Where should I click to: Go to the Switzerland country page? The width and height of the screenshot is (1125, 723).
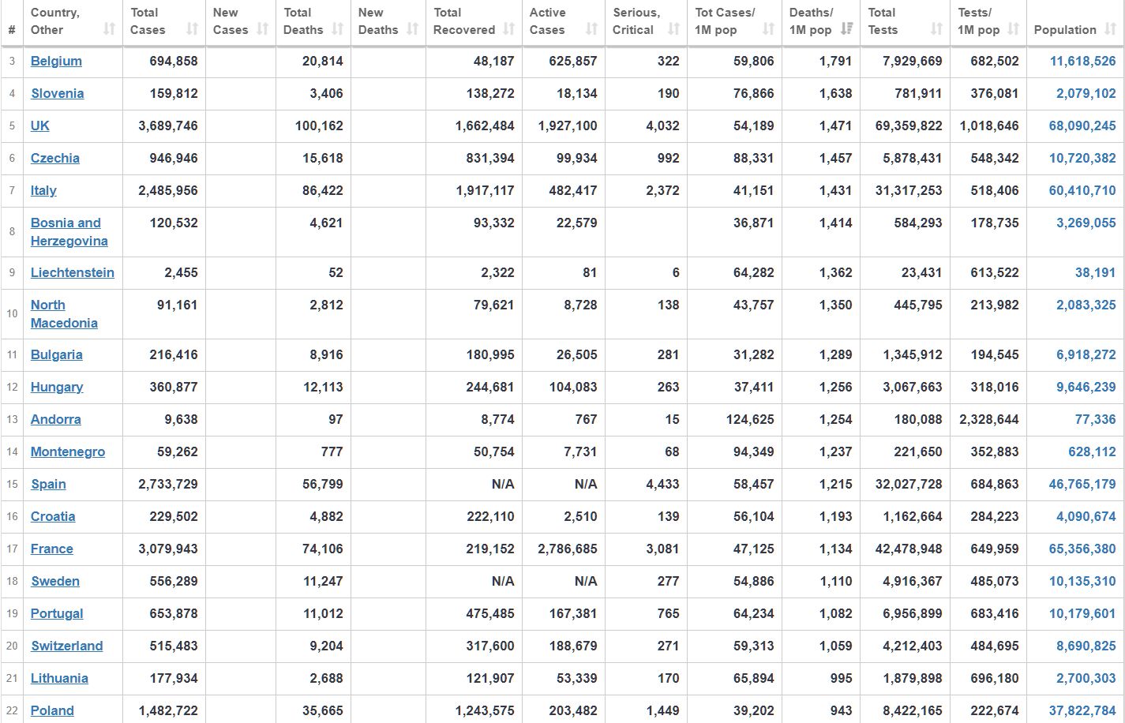[66, 646]
